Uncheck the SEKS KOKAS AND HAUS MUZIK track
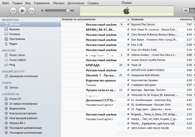This screenshot has width=195, height=137. pyautogui.click(x=128, y=128)
